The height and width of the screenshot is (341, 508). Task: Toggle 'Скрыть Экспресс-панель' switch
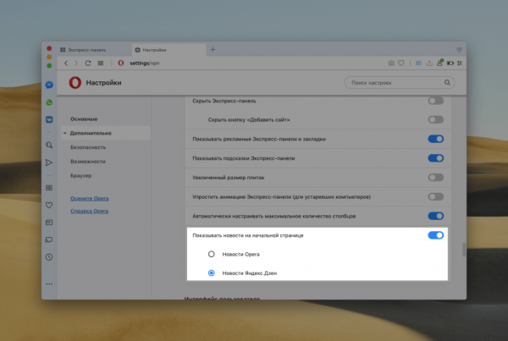tap(436, 101)
